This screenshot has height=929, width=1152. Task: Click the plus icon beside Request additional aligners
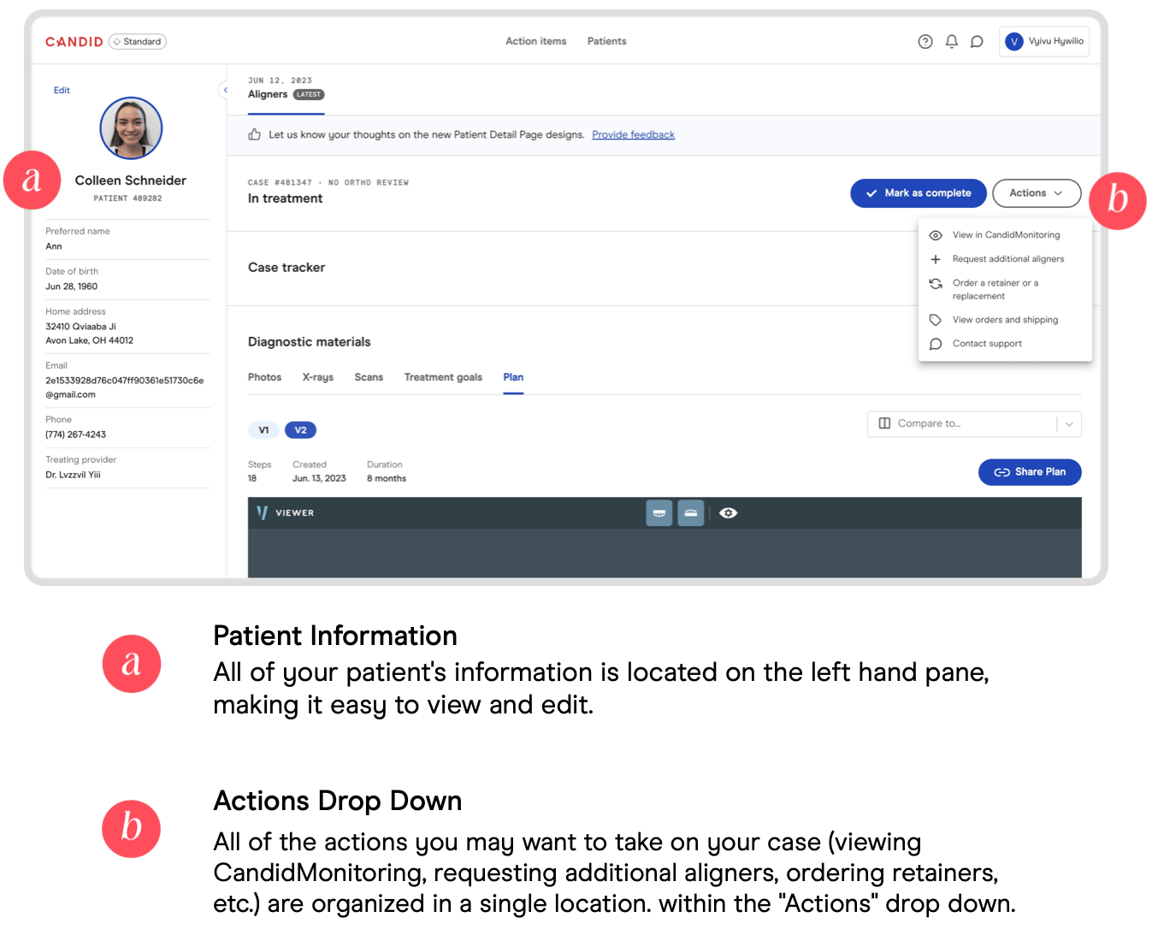click(x=935, y=258)
